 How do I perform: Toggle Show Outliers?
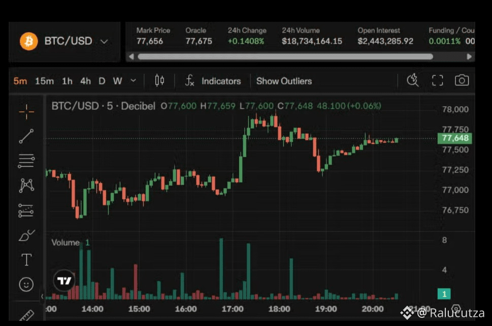[284, 81]
